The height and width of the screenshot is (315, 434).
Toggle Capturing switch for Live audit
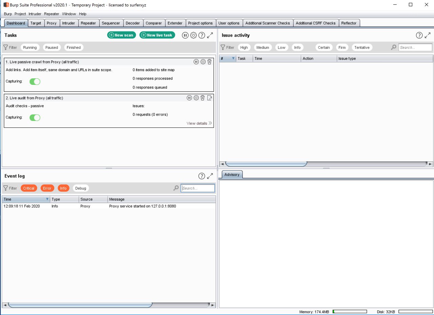click(x=35, y=118)
